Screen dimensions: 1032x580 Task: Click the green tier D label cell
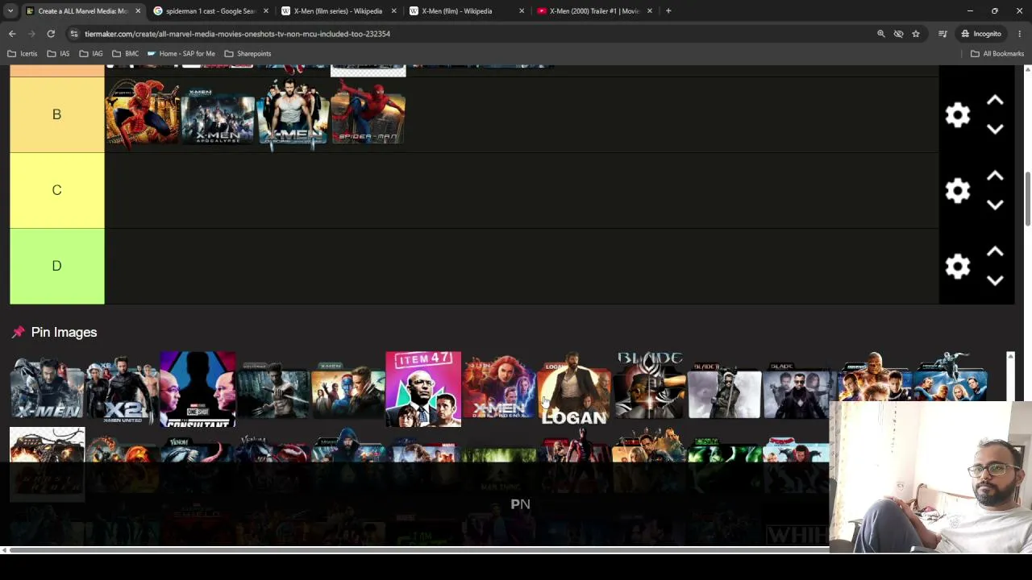(57, 266)
